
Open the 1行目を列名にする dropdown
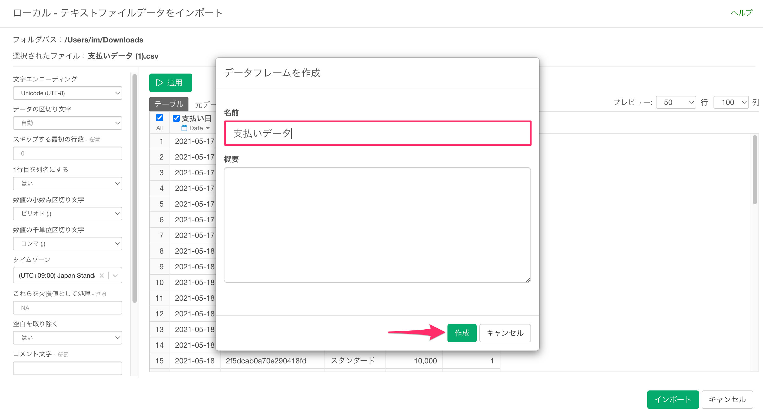coord(68,183)
